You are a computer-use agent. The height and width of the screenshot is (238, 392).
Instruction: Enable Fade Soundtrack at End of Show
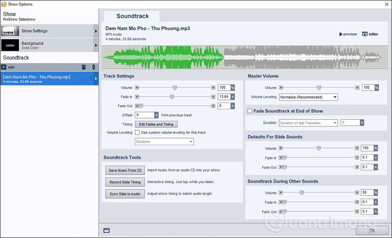coord(250,111)
